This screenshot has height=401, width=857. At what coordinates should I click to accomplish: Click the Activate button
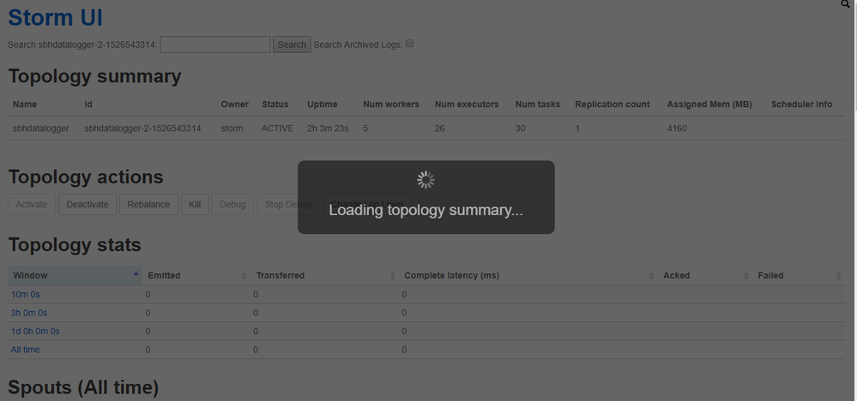pyautogui.click(x=32, y=205)
